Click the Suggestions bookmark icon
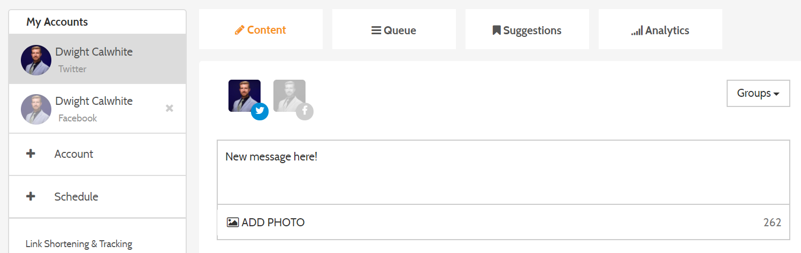The image size is (801, 253). click(x=497, y=30)
